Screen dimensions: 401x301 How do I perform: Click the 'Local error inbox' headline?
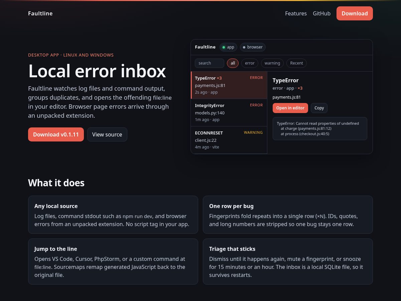(97, 71)
